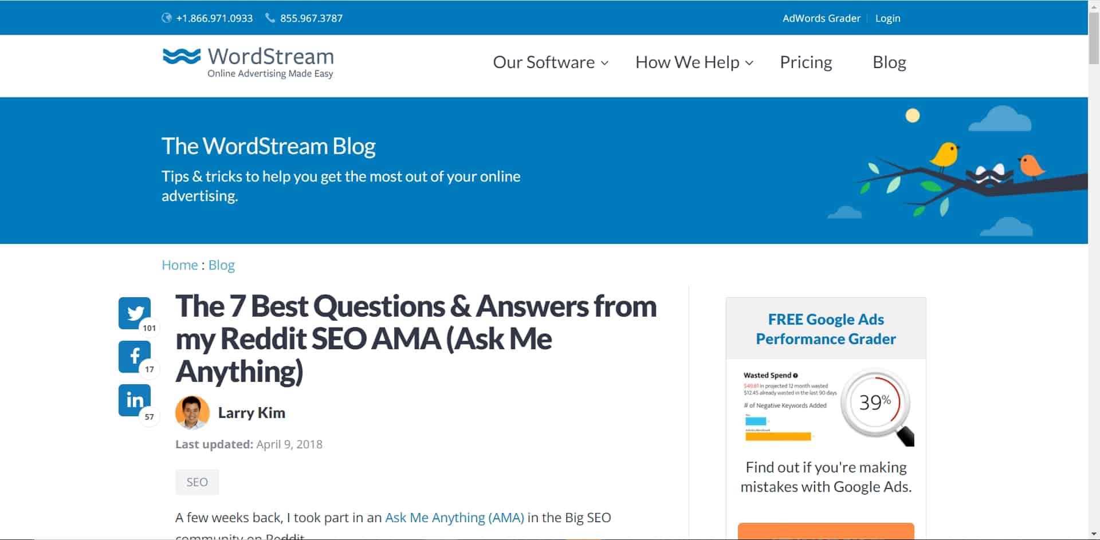Click the globe icon beside +1.866.971.0933
The width and height of the screenshot is (1100, 540).
167,18
